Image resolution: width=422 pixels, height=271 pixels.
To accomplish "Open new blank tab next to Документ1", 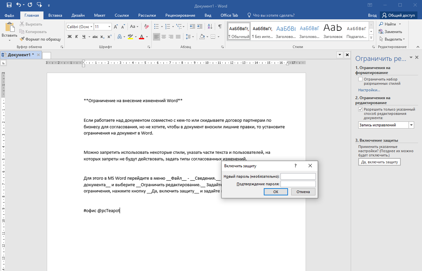I will [x=47, y=55].
